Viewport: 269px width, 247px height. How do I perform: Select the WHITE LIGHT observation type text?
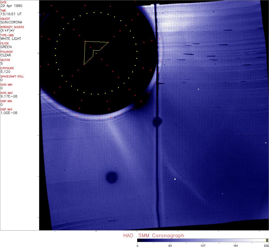pyautogui.click(x=11, y=39)
